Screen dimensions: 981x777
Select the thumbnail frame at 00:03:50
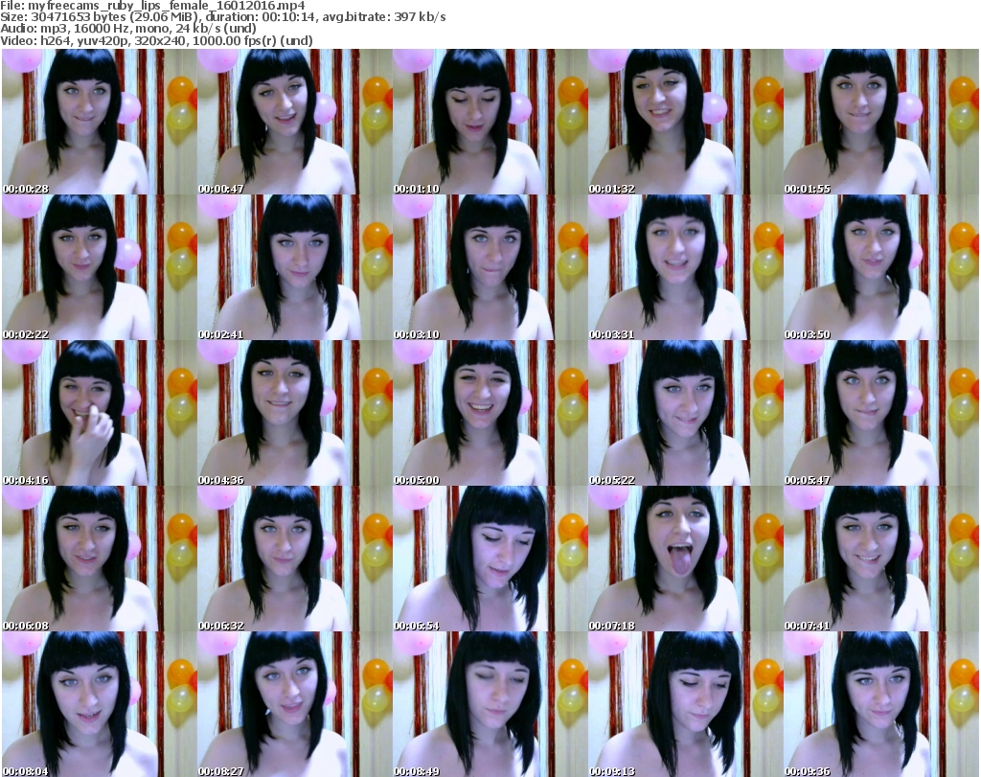click(x=881, y=267)
